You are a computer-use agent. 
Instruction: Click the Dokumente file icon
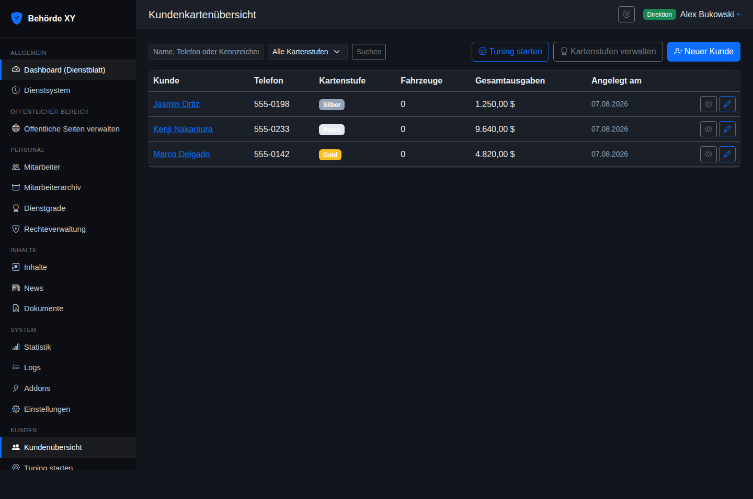16,308
